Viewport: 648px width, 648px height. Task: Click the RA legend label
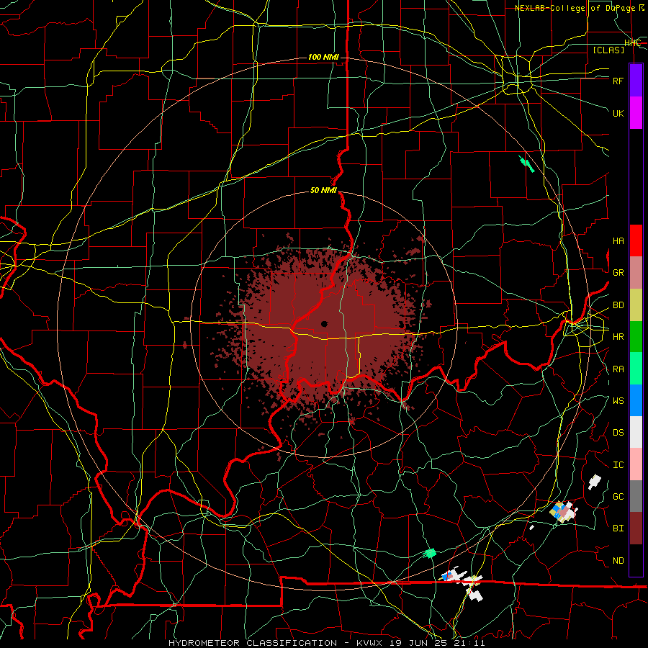pos(618,369)
